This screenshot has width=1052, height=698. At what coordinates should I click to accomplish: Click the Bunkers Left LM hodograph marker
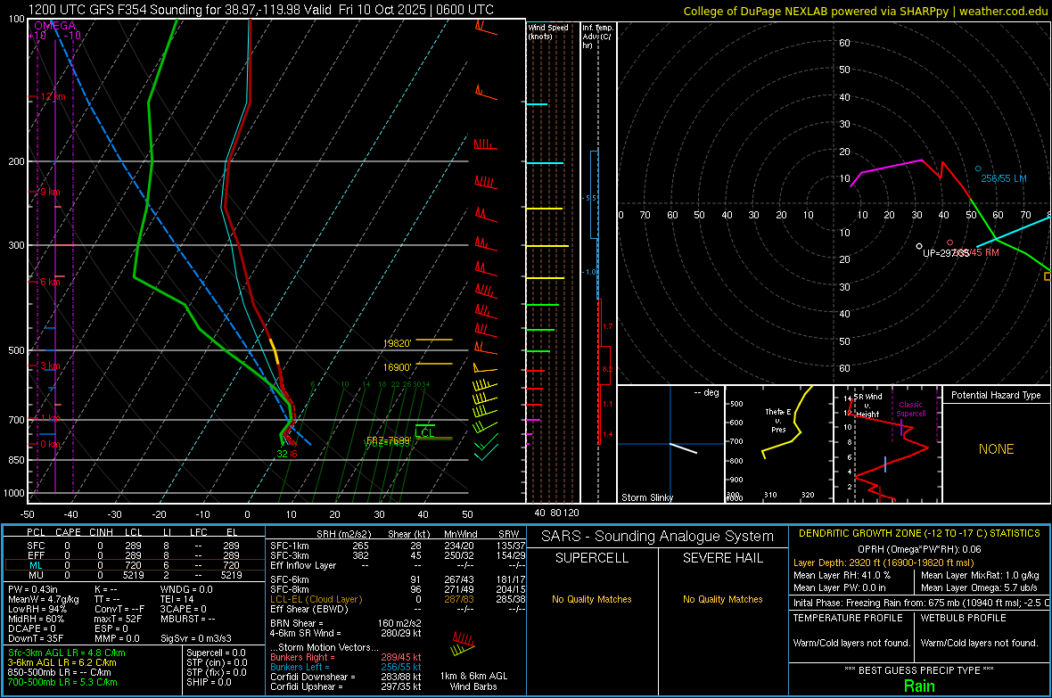[977, 168]
